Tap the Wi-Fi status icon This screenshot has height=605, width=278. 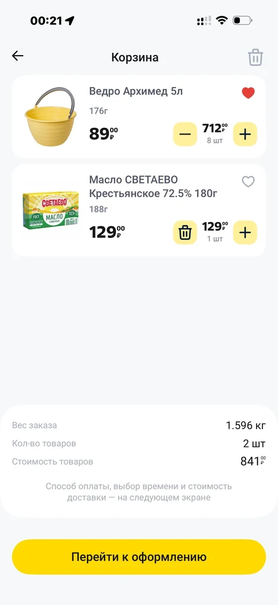222,20
